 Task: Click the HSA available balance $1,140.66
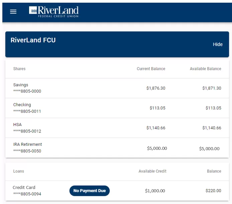click(x=212, y=128)
